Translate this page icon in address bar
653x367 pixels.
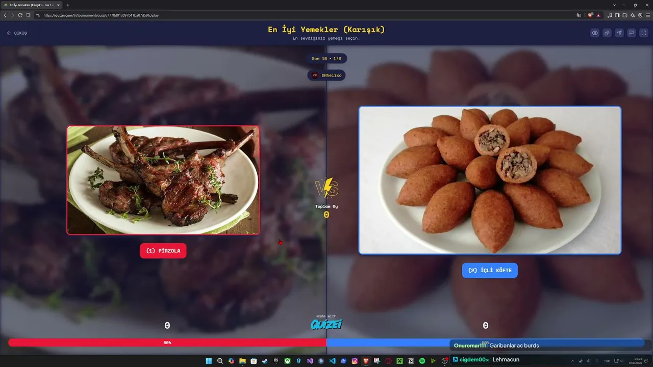(x=579, y=15)
